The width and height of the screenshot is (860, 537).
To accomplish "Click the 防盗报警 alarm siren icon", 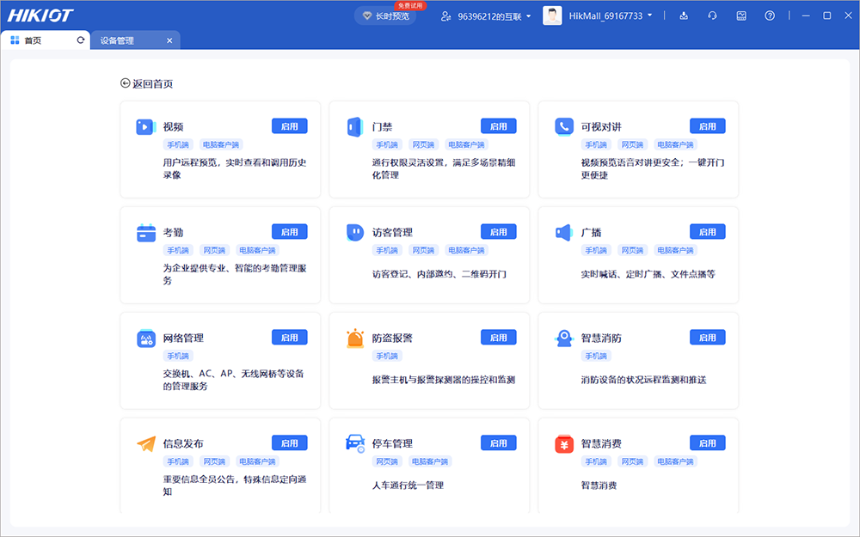I will pos(354,339).
